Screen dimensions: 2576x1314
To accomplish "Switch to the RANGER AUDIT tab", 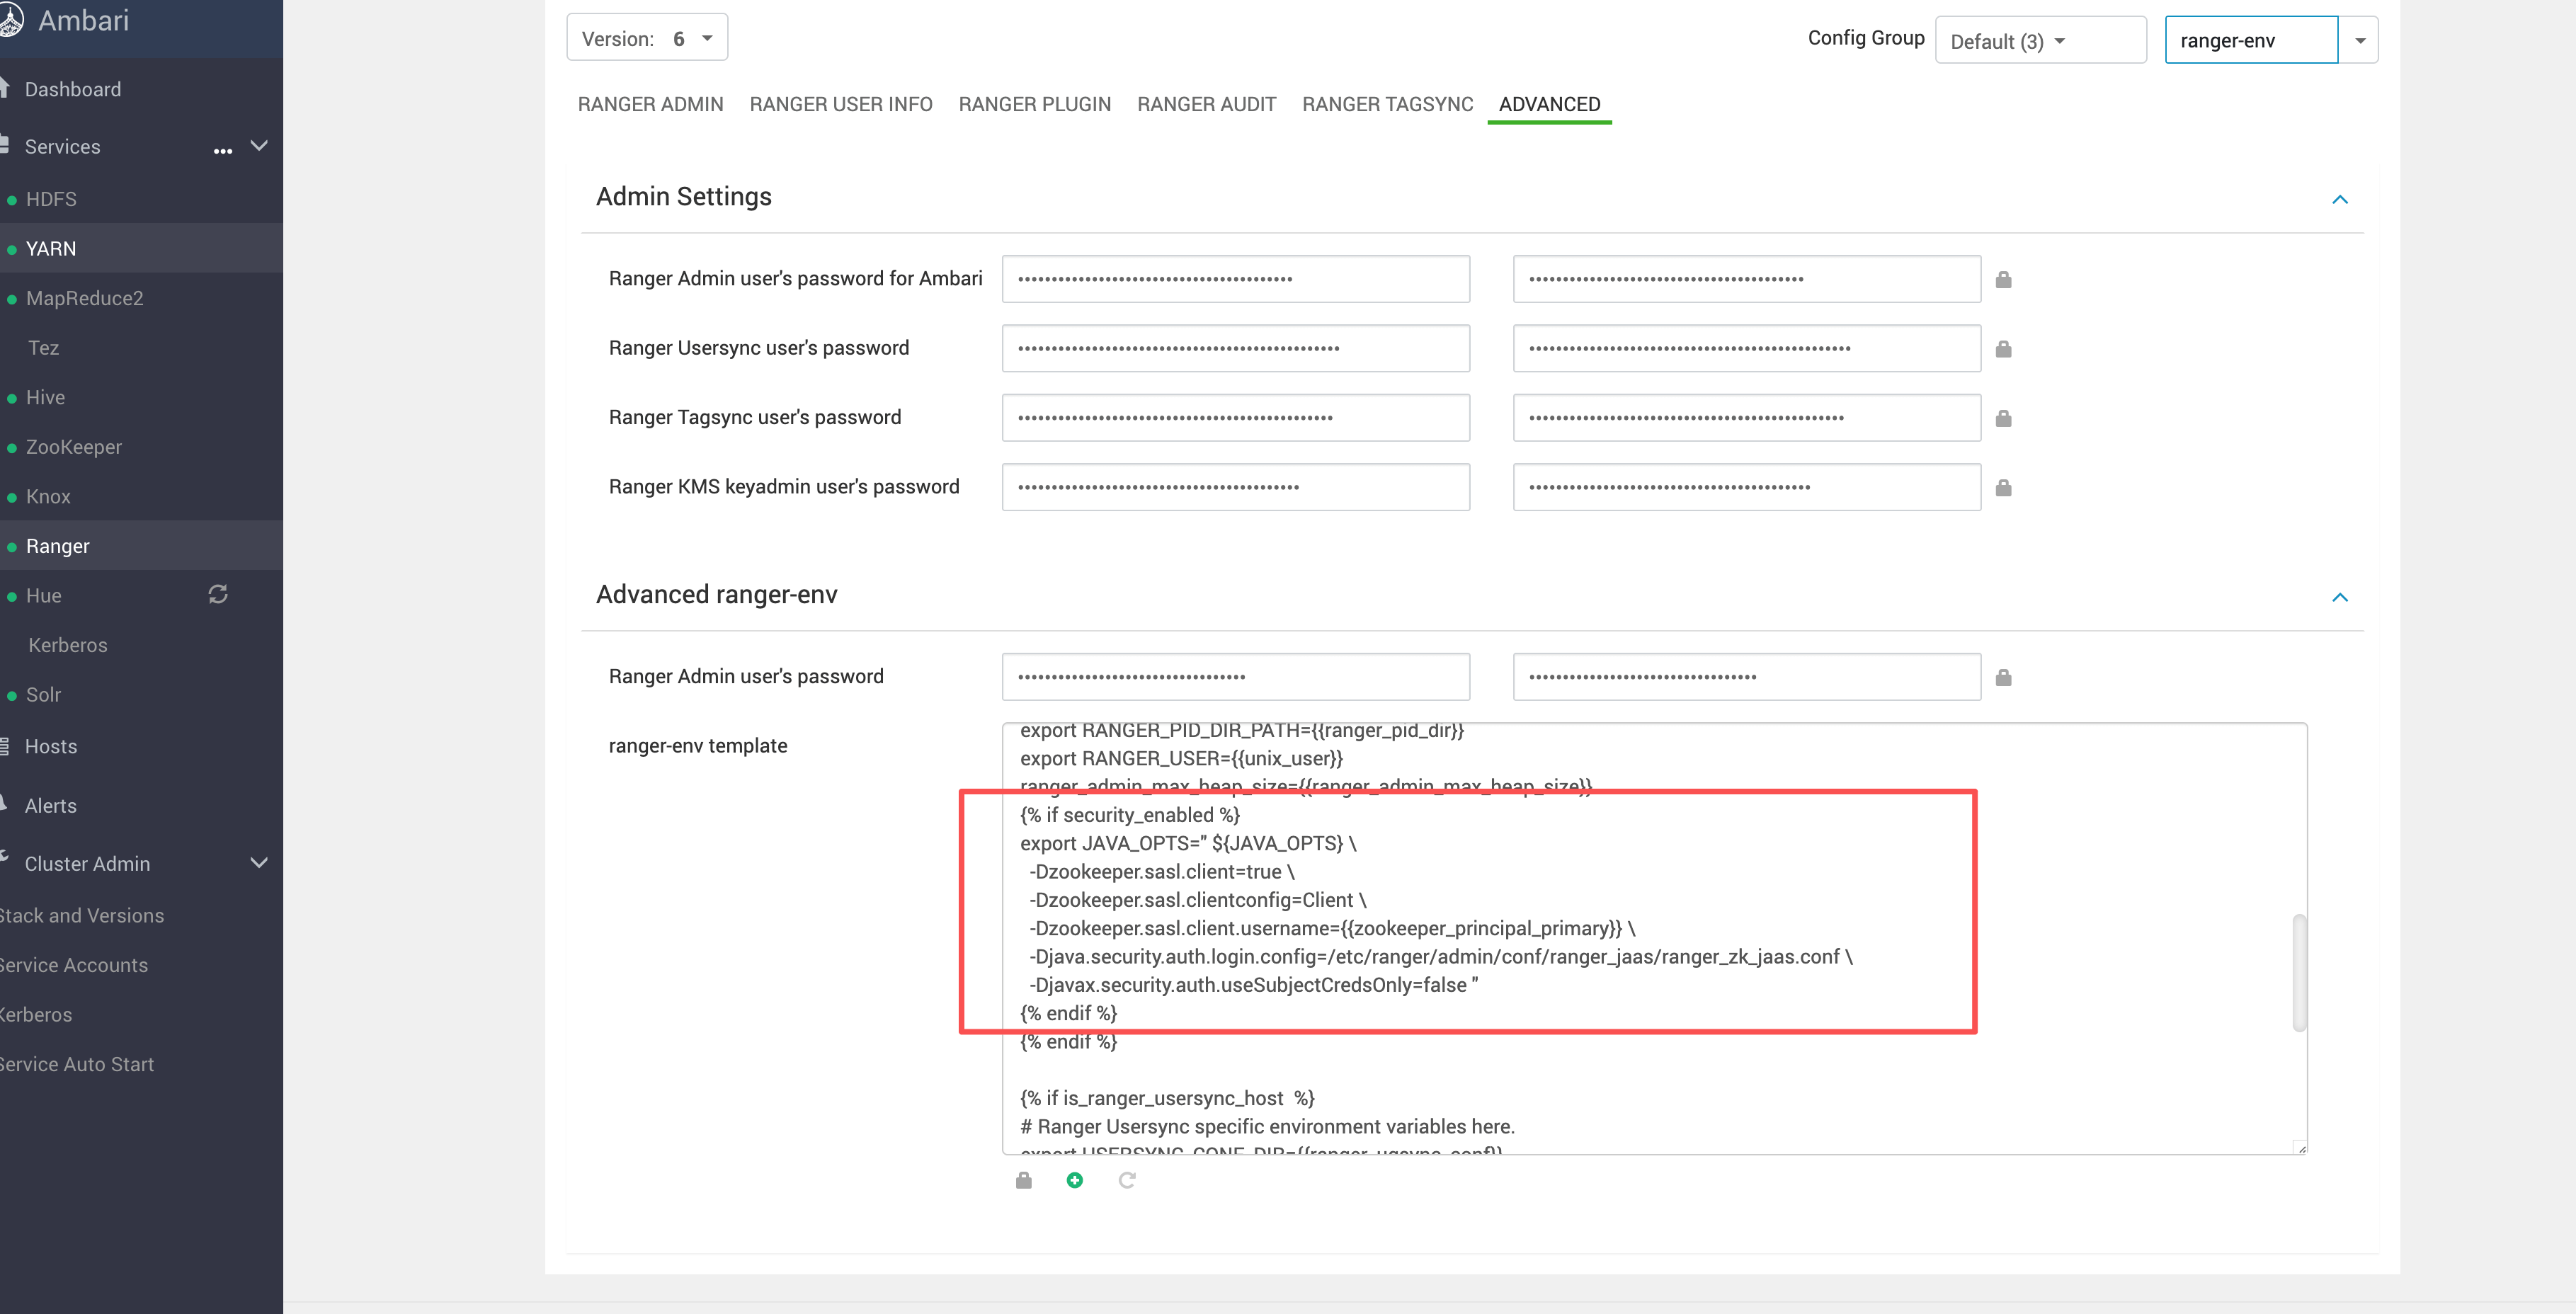I will 1206,104.
